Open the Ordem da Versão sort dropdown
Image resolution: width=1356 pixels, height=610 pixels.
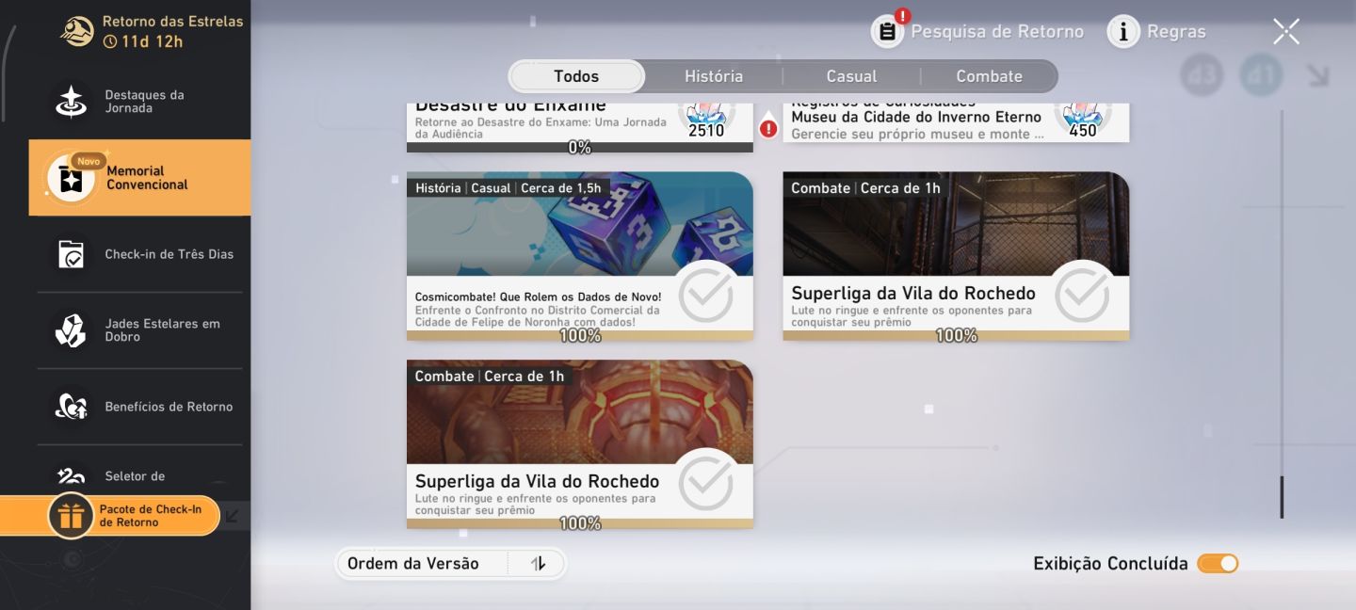(x=423, y=564)
